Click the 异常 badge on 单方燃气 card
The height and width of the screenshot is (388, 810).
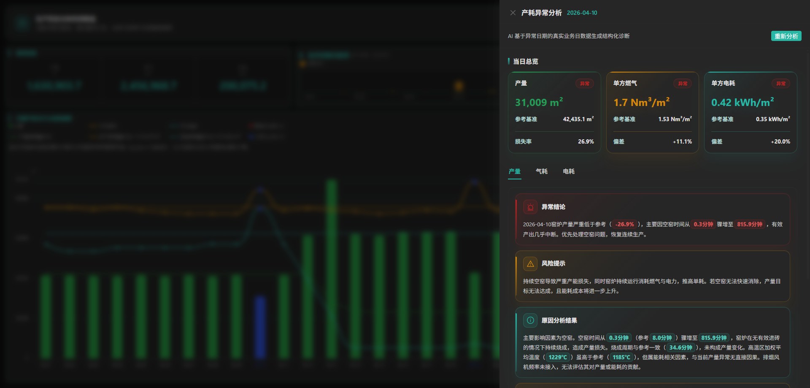683,84
